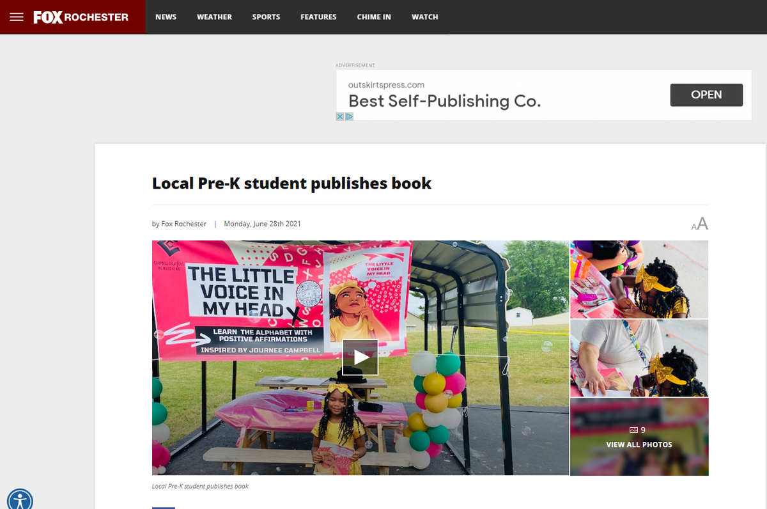Expand the Features menu

(x=318, y=17)
